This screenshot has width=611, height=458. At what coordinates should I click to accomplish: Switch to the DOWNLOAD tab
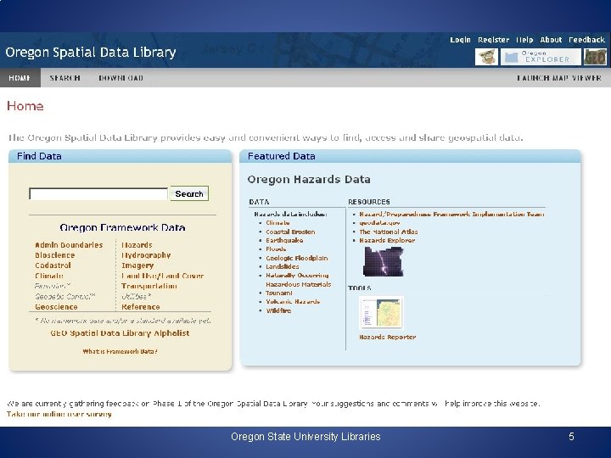(x=121, y=78)
